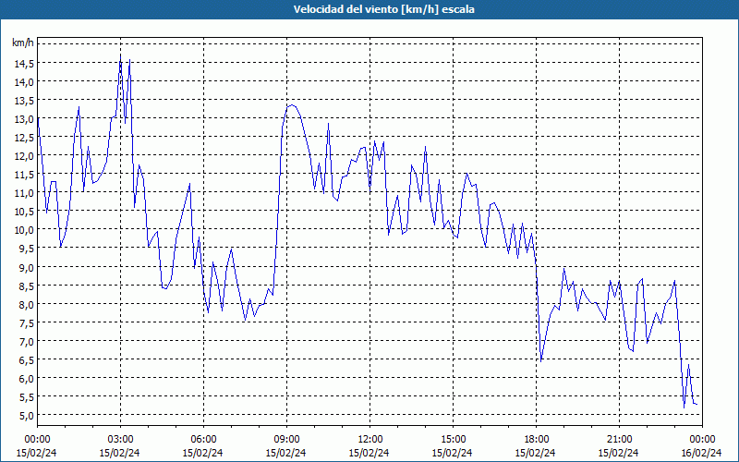Image resolution: width=739 pixels, height=462 pixels.
Task: Click the 14,5 value on the y-axis
Action: [x=24, y=63]
